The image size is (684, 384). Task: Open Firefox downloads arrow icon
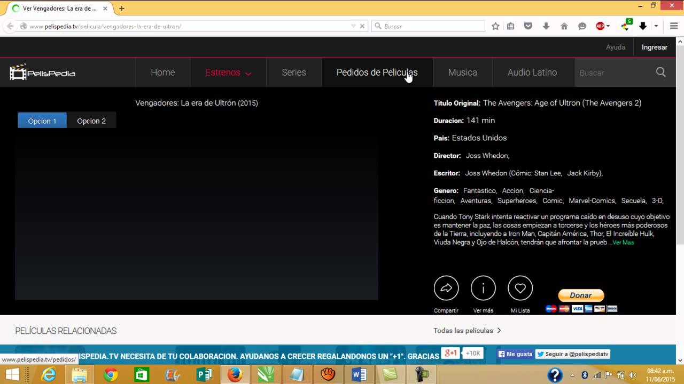point(546,26)
